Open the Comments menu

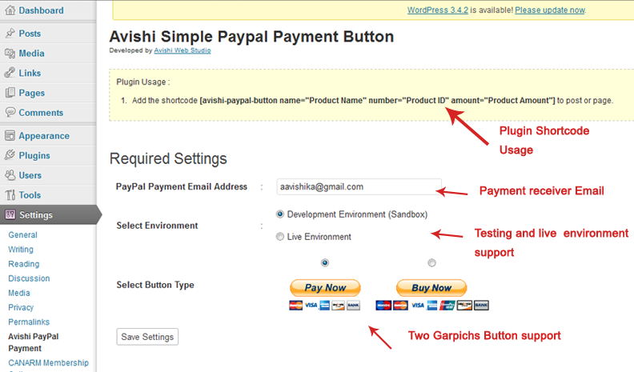pos(41,113)
